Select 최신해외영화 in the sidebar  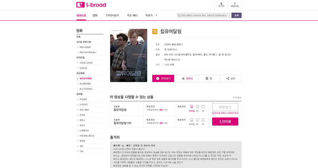click(85, 84)
